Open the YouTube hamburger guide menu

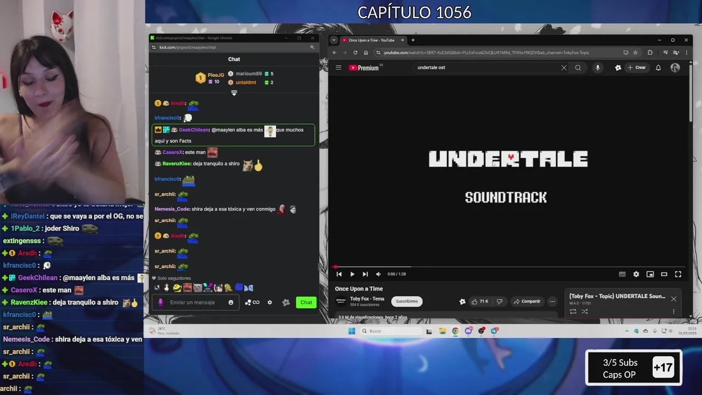(x=338, y=67)
